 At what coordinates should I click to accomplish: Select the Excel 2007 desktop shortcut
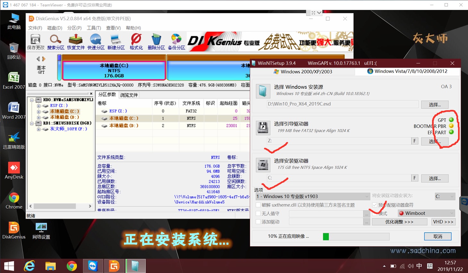click(14, 81)
